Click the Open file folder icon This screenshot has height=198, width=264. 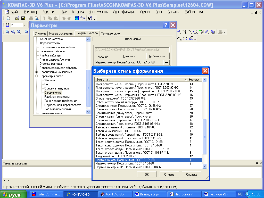tap(17, 18)
